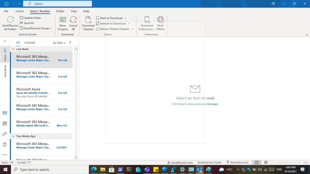This screenshot has height=174, width=310.
Task: Switch to the Unread messages filter
Action: (30, 43)
